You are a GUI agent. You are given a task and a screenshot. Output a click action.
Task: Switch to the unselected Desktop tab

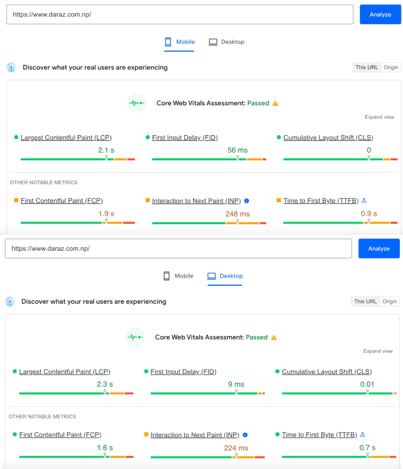pos(227,42)
